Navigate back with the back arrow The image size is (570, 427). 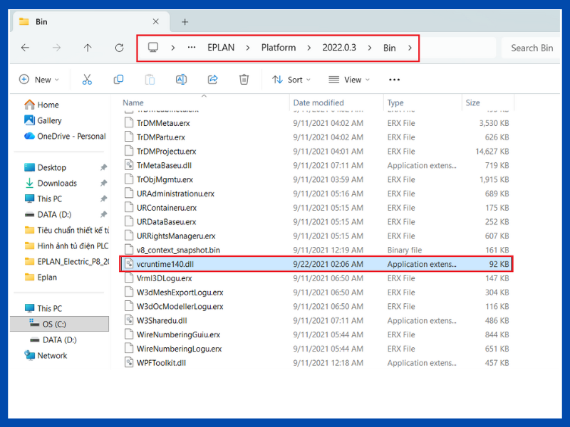coord(26,48)
